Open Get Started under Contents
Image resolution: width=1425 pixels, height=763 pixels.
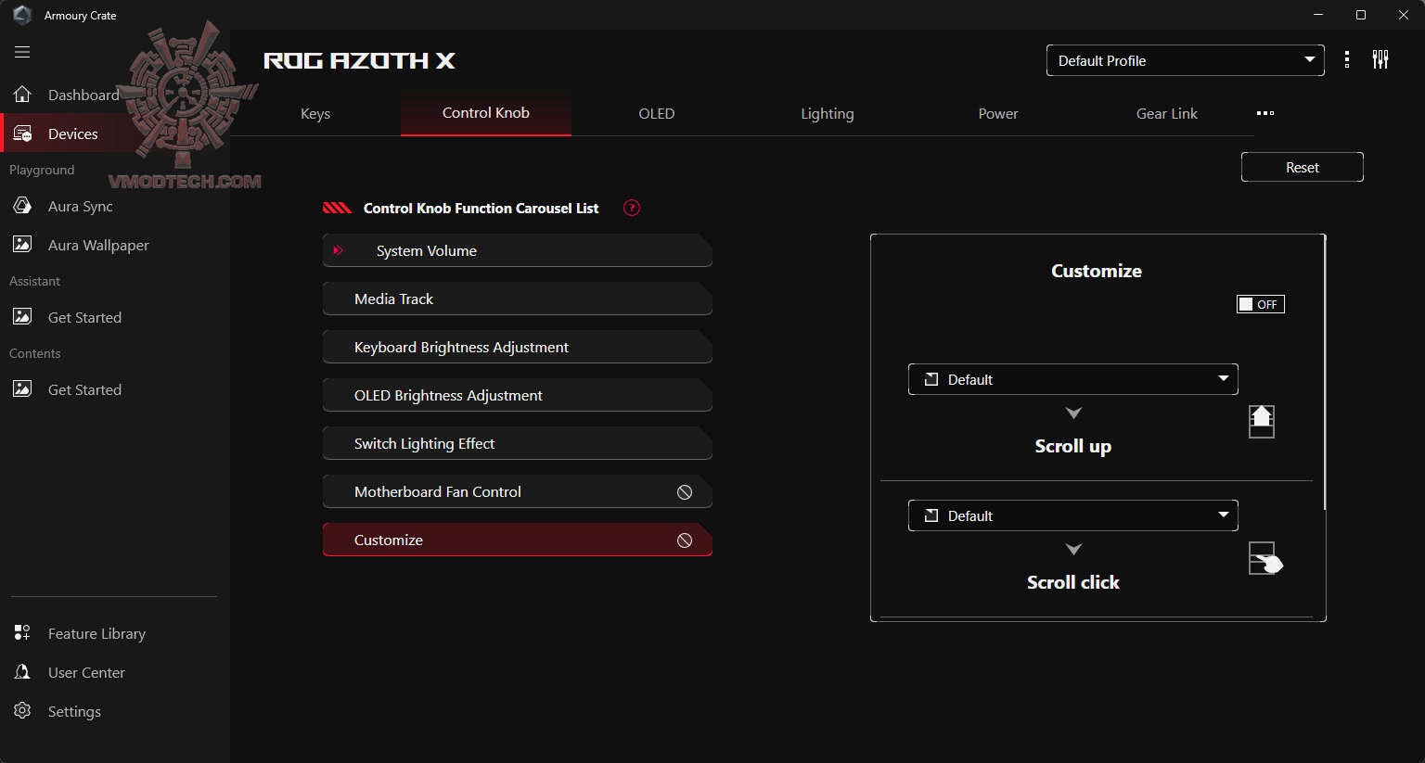pyautogui.click(x=84, y=389)
